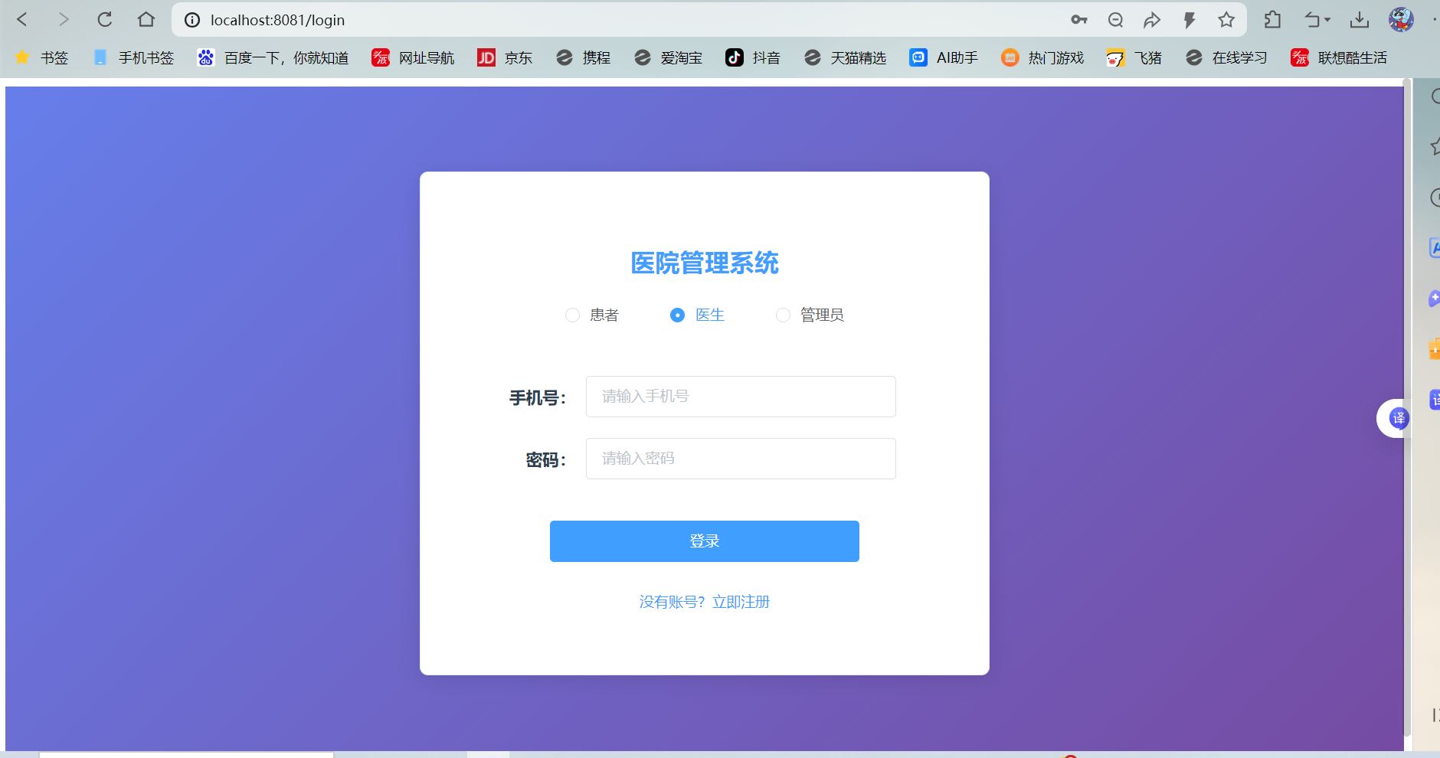Viewport: 1440px width, 758px height.
Task: Open the extensions puzzle icon
Action: (x=1272, y=20)
